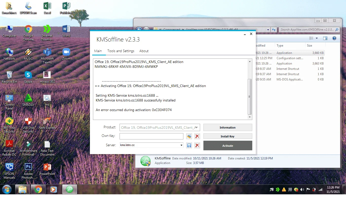346x208 pixels.
Task: Launch USB Disk Security
Action: pos(28,125)
